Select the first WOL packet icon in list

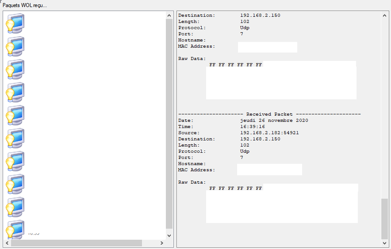[x=15, y=23]
